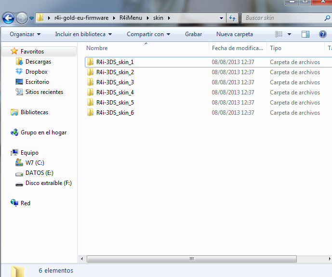This screenshot has width=332, height=277.
Task: Change the view with view icon
Action: [x=279, y=34]
